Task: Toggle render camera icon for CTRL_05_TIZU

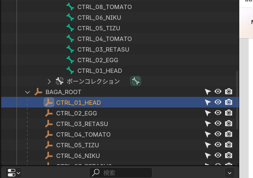Action: coord(229,145)
